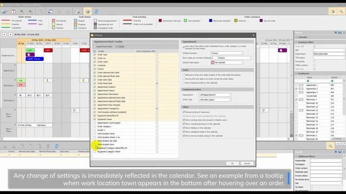Viewport: 346px width, 194px height.
Task: Enable Show historical orders in the calendar
Action: click(184, 82)
